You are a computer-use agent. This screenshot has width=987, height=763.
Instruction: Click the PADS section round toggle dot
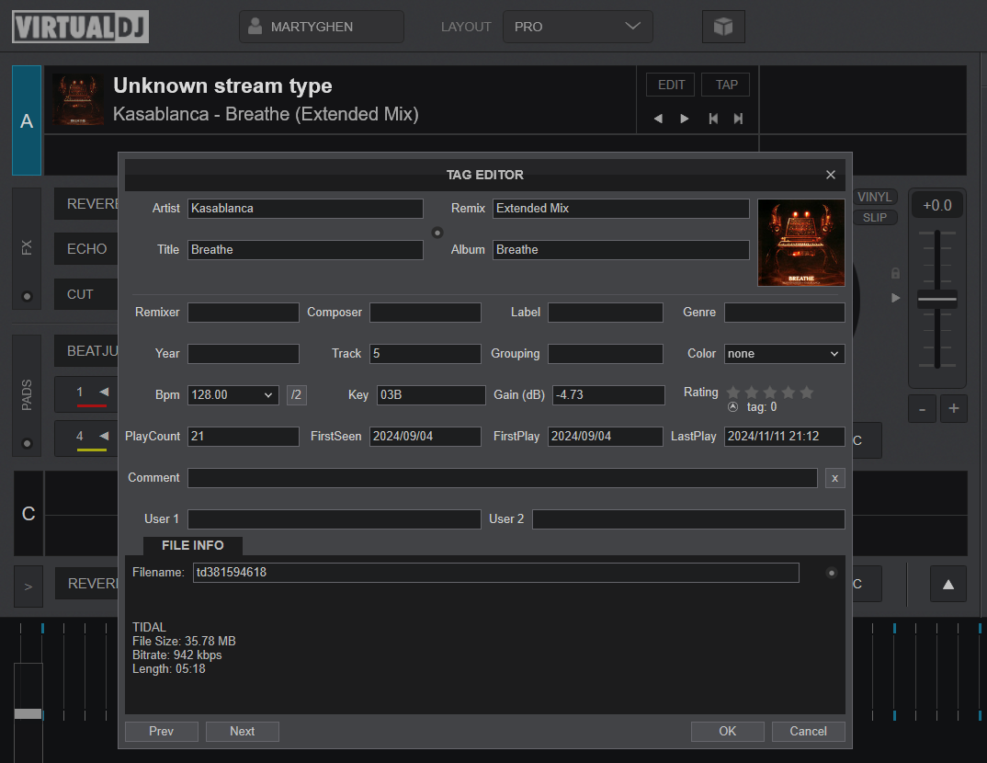pyautogui.click(x=27, y=443)
